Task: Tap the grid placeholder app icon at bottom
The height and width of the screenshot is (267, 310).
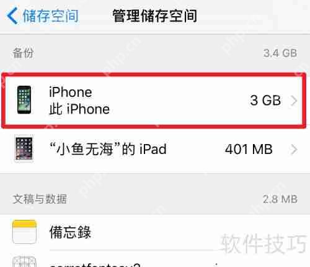Action: click(x=24, y=261)
